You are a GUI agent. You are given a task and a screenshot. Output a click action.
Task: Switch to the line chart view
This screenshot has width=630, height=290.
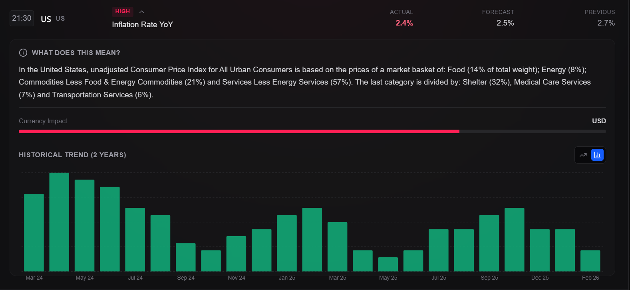tap(583, 155)
